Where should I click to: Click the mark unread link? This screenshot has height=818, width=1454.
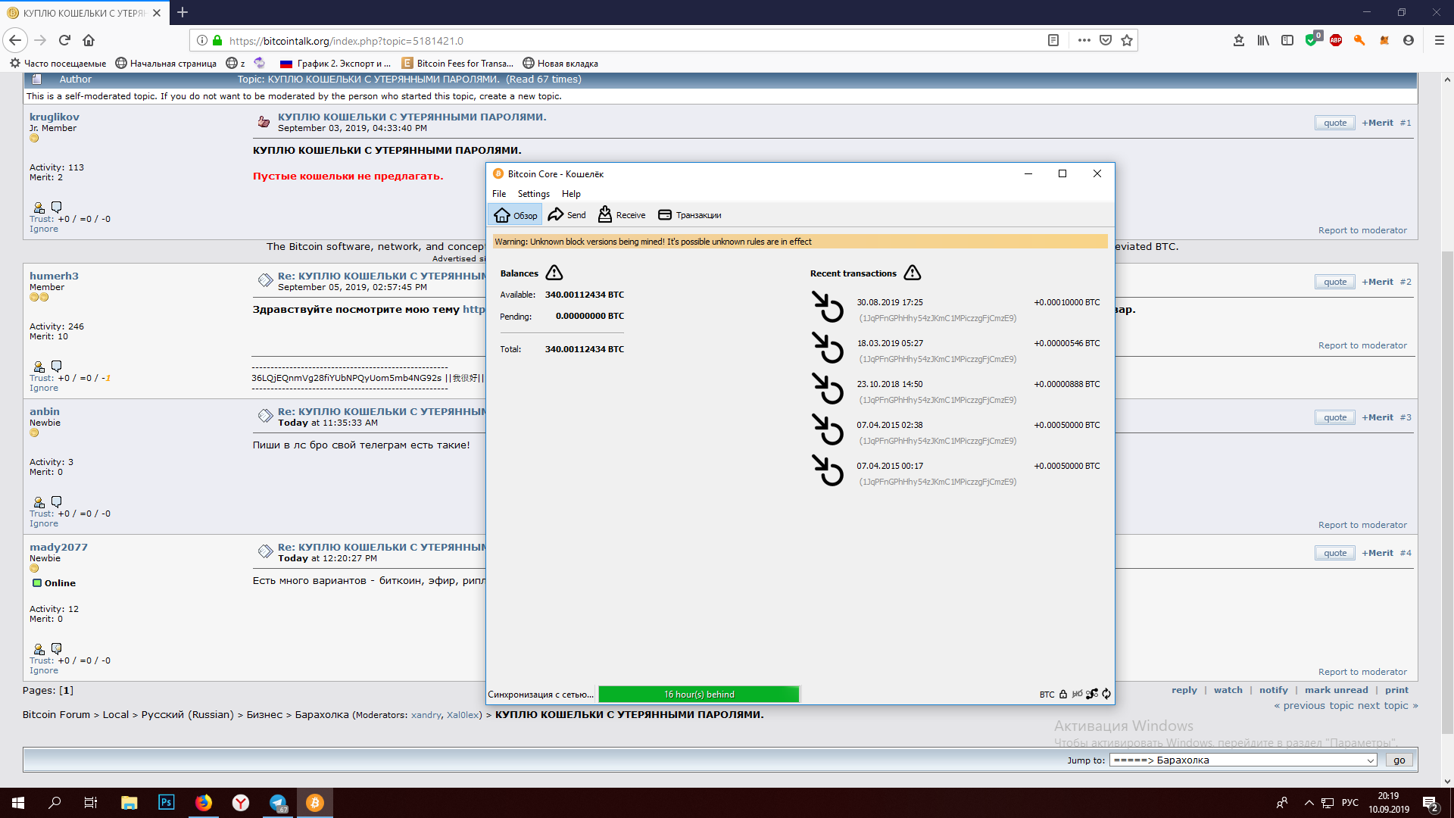(1337, 690)
